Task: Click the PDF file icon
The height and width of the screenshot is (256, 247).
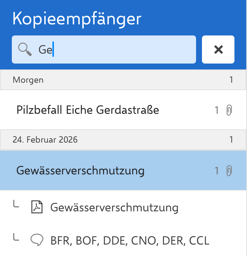Action: pos(36,208)
